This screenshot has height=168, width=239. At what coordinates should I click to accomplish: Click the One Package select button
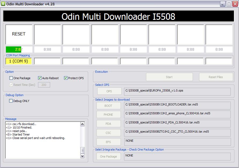[x=108, y=156]
